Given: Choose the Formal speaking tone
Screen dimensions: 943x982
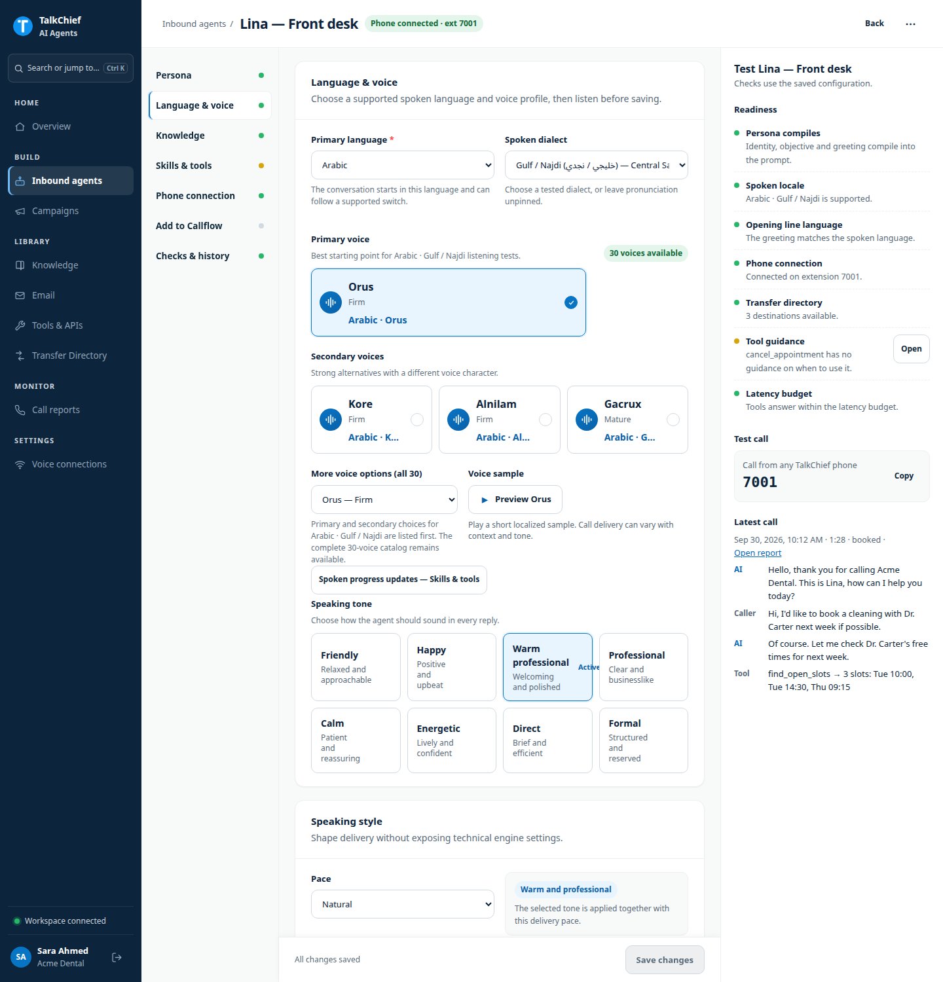Looking at the screenshot, I should point(644,740).
